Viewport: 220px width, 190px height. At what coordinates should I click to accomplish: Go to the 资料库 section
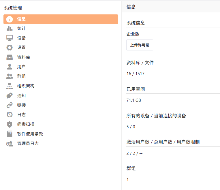pyautogui.click(x=24, y=57)
